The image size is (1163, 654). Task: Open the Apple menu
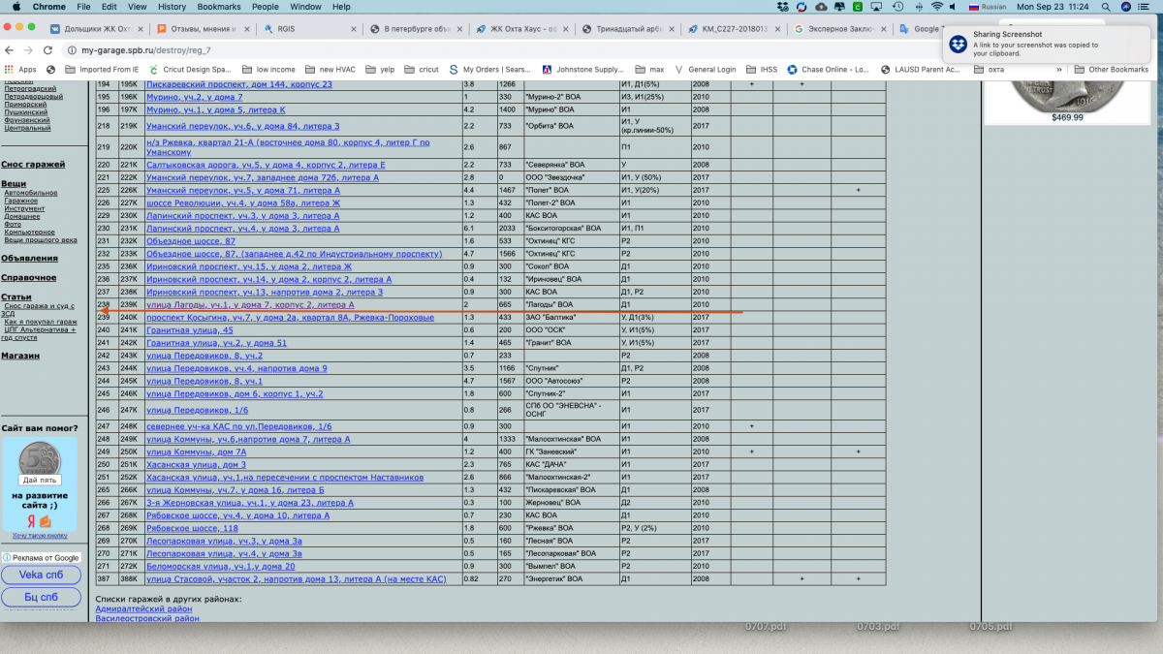pyautogui.click(x=16, y=7)
